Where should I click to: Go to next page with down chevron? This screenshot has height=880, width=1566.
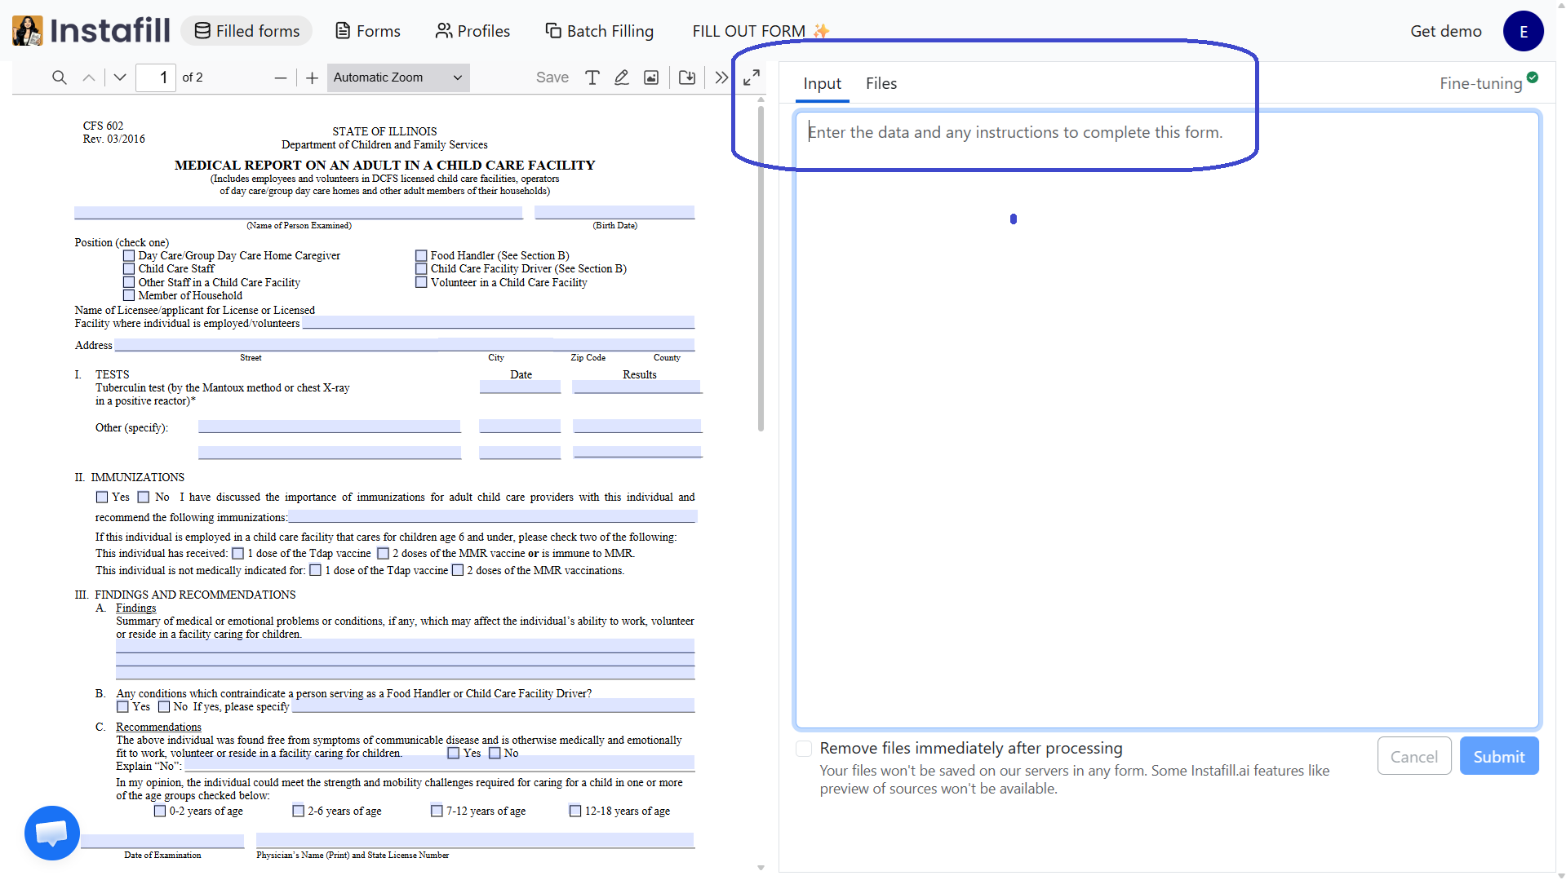[119, 77]
